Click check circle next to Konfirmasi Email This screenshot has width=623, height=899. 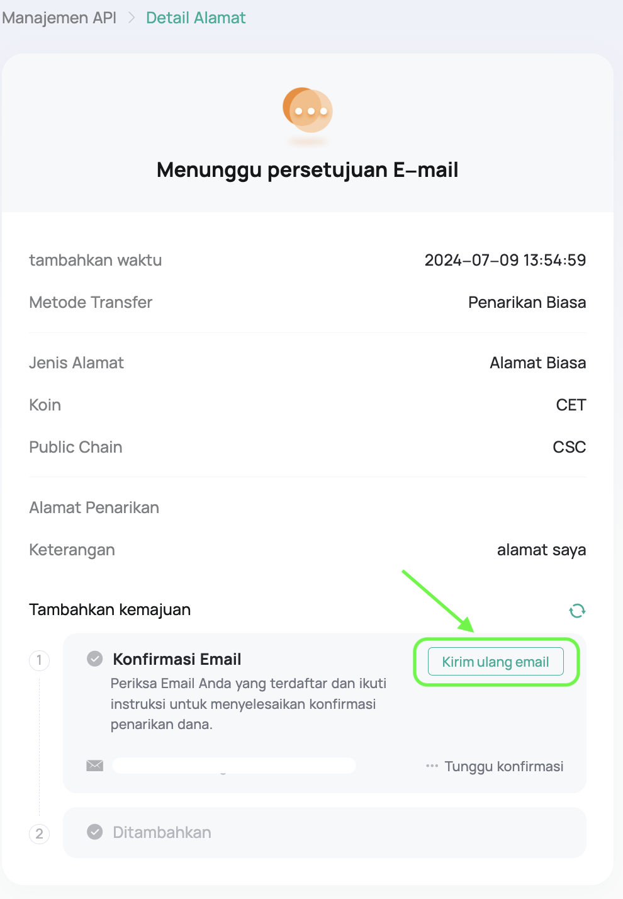click(x=95, y=659)
